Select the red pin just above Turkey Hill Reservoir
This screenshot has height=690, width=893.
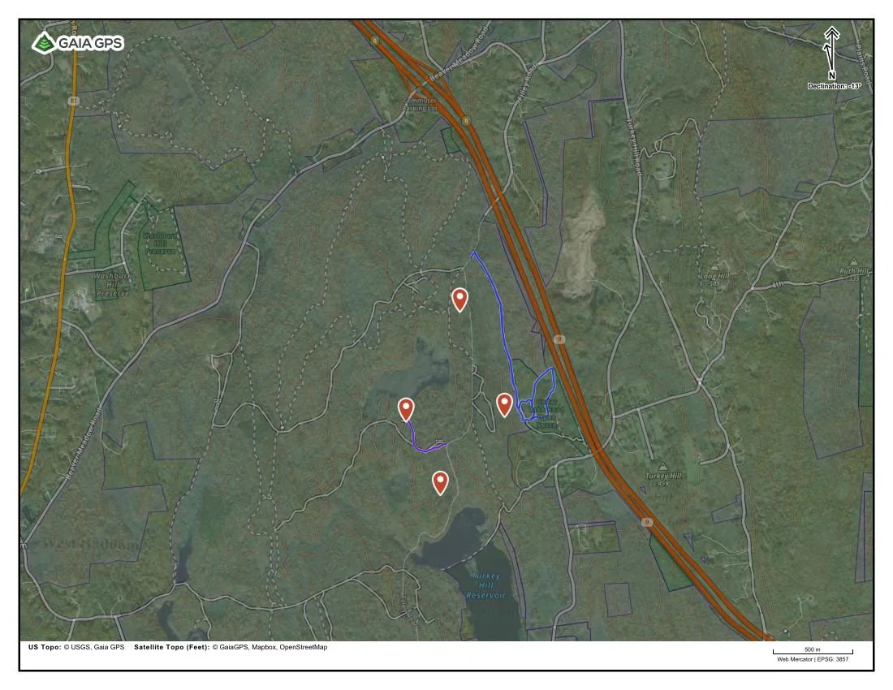pyautogui.click(x=440, y=483)
